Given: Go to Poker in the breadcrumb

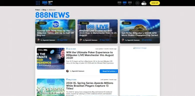Looking at the screenshot, I should click(37, 10).
